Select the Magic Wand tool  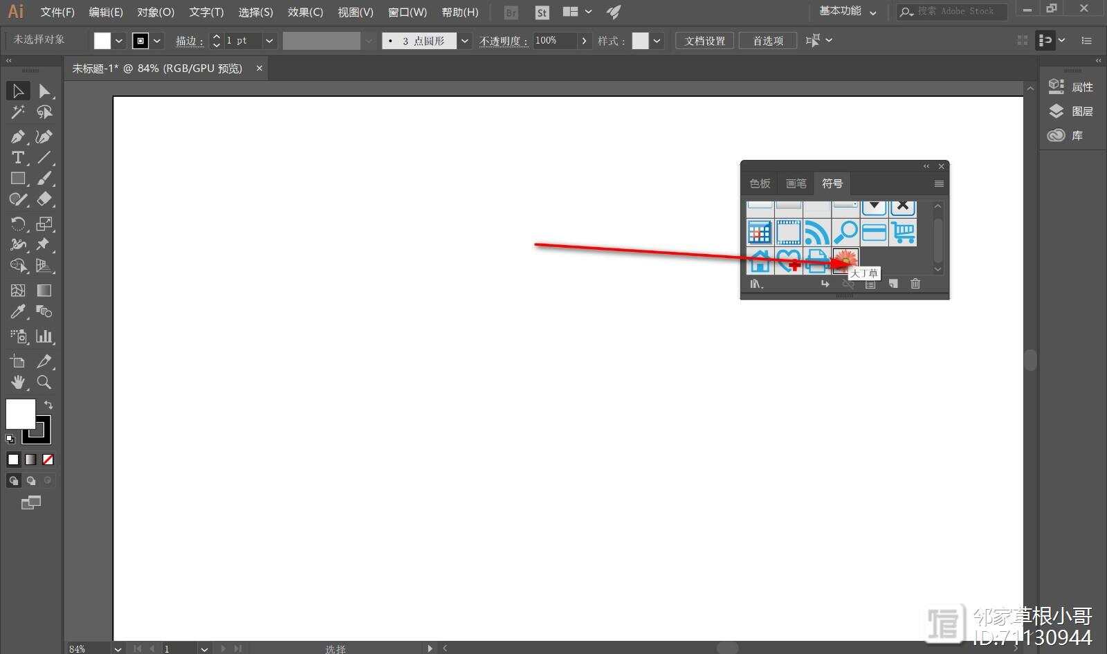click(x=18, y=111)
